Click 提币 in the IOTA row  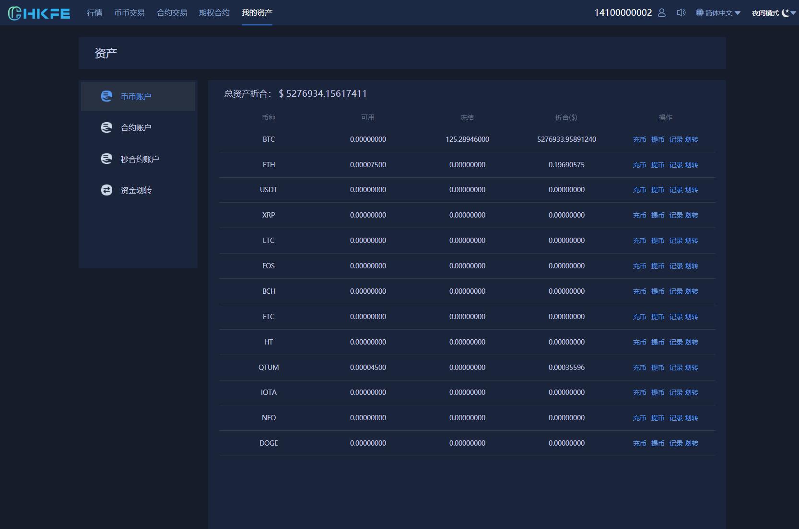(658, 392)
